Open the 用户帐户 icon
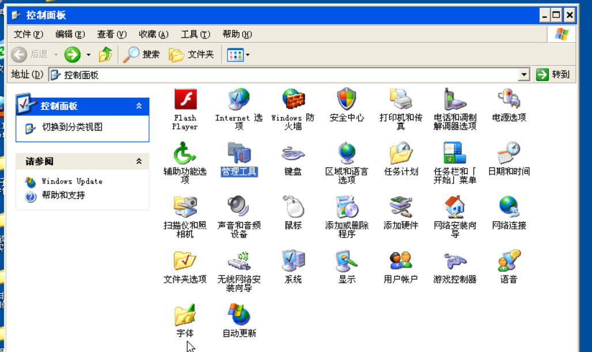The height and width of the screenshot is (352, 592). pos(400,262)
